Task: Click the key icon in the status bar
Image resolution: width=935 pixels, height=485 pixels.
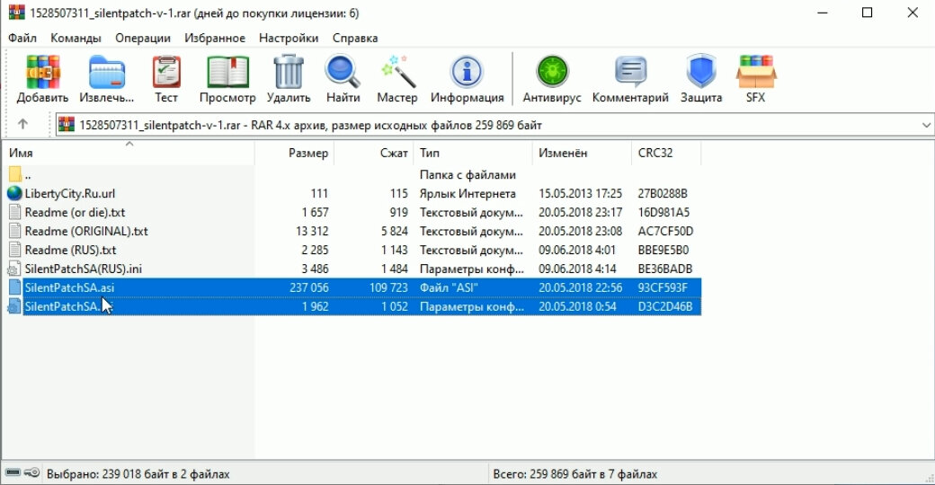Action: pyautogui.click(x=32, y=473)
